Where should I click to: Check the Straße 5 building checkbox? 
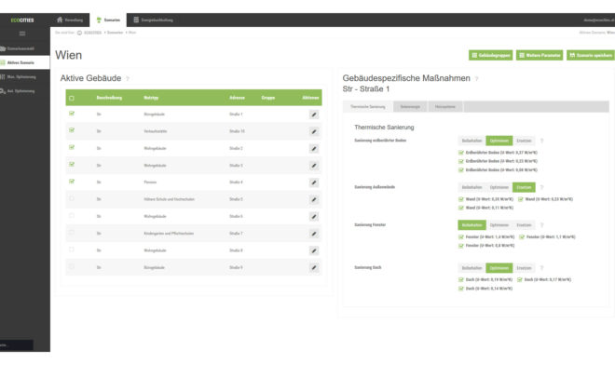72,198
